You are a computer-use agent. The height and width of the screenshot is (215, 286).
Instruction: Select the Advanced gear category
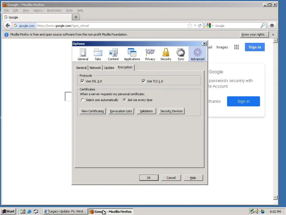(x=197, y=54)
